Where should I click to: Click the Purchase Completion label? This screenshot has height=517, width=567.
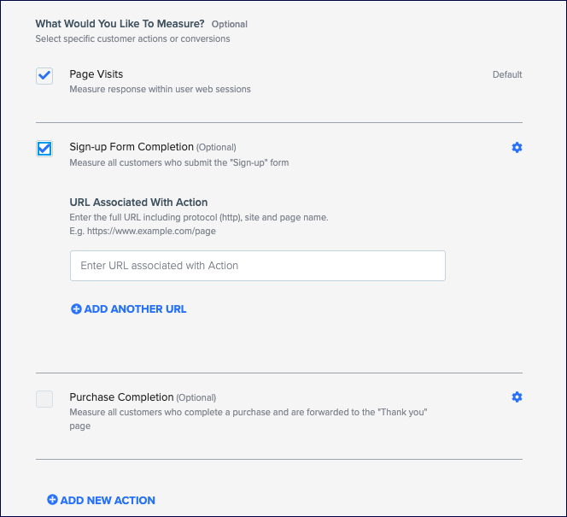pos(121,397)
